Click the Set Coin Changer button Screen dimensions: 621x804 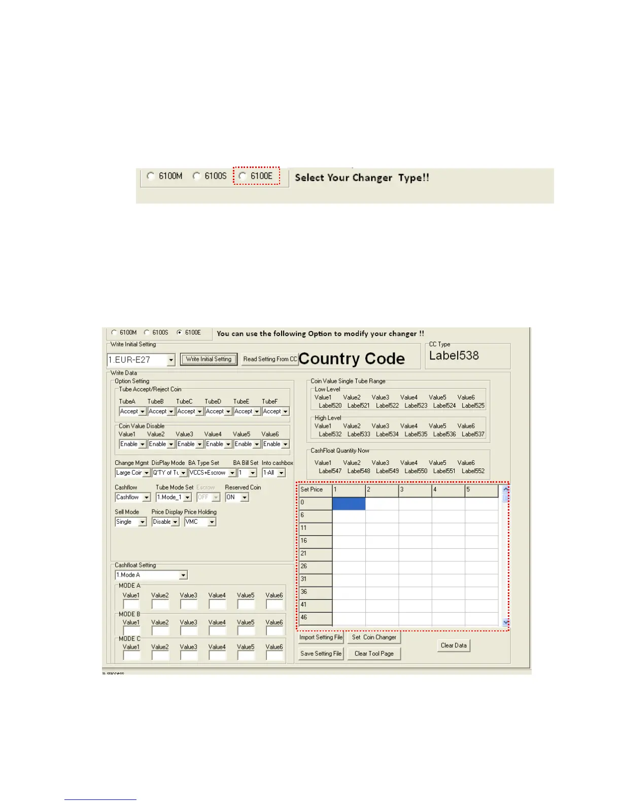click(374, 638)
